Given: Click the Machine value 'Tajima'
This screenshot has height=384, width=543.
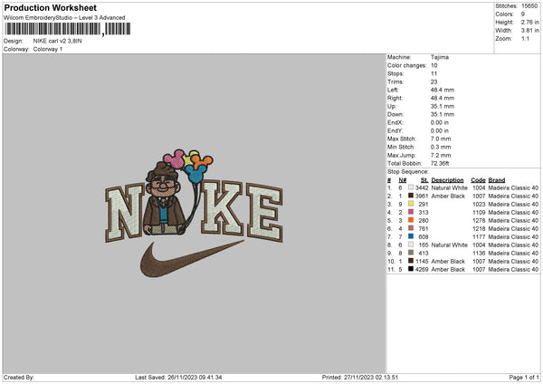Looking at the screenshot, I should point(440,57).
